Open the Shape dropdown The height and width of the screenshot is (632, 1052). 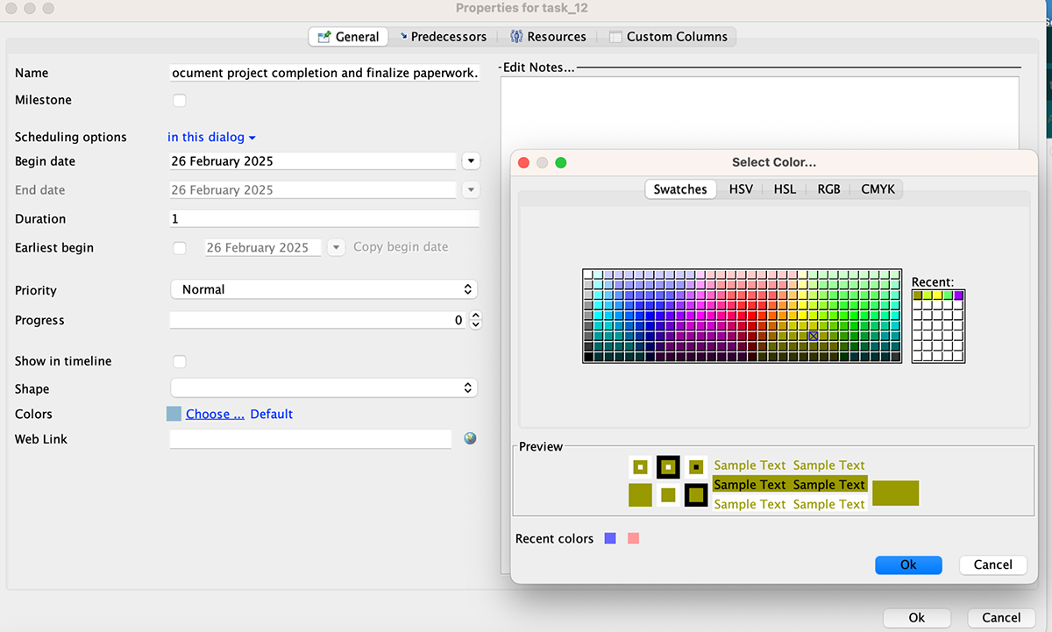(323, 387)
